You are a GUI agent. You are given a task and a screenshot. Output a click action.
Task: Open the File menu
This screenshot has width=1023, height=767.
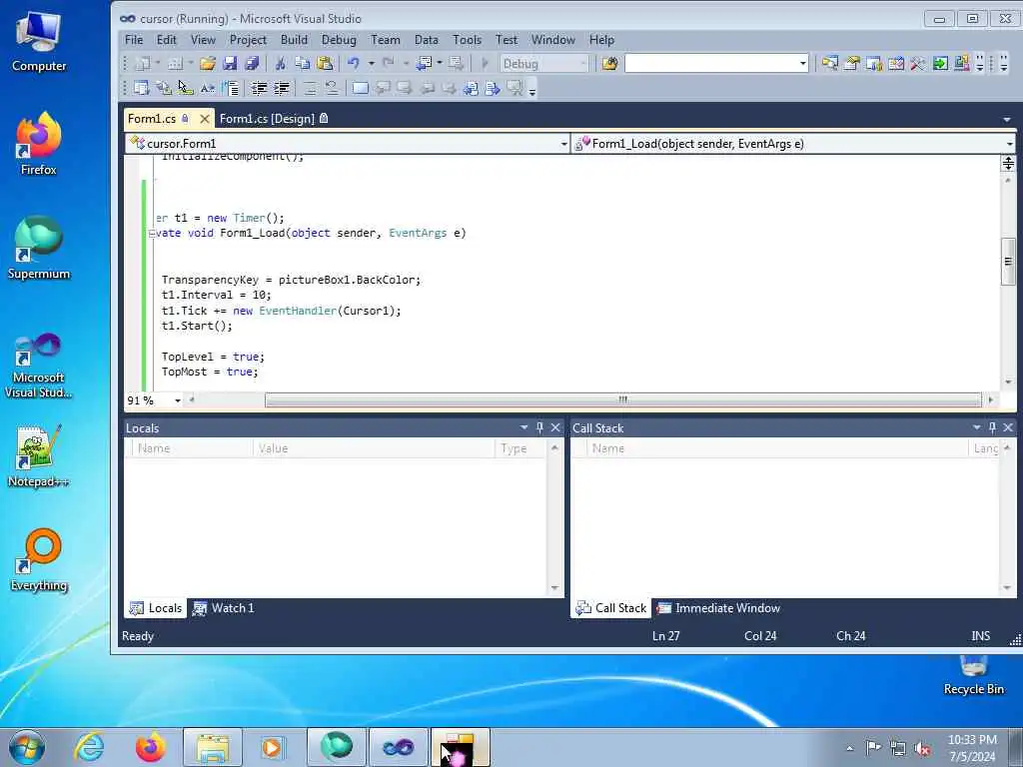pyautogui.click(x=134, y=40)
